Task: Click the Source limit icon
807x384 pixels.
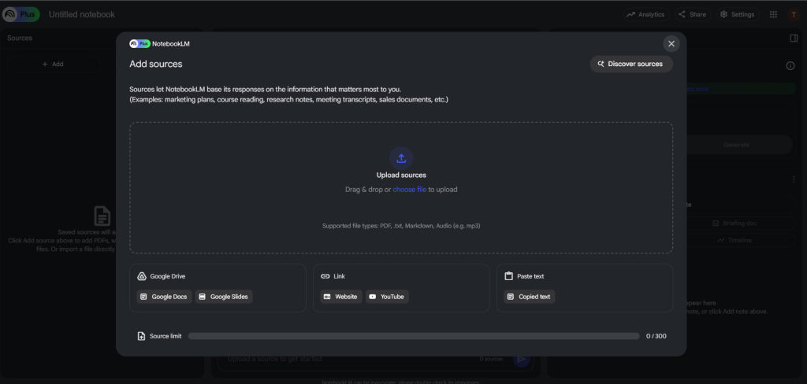Action: point(141,336)
